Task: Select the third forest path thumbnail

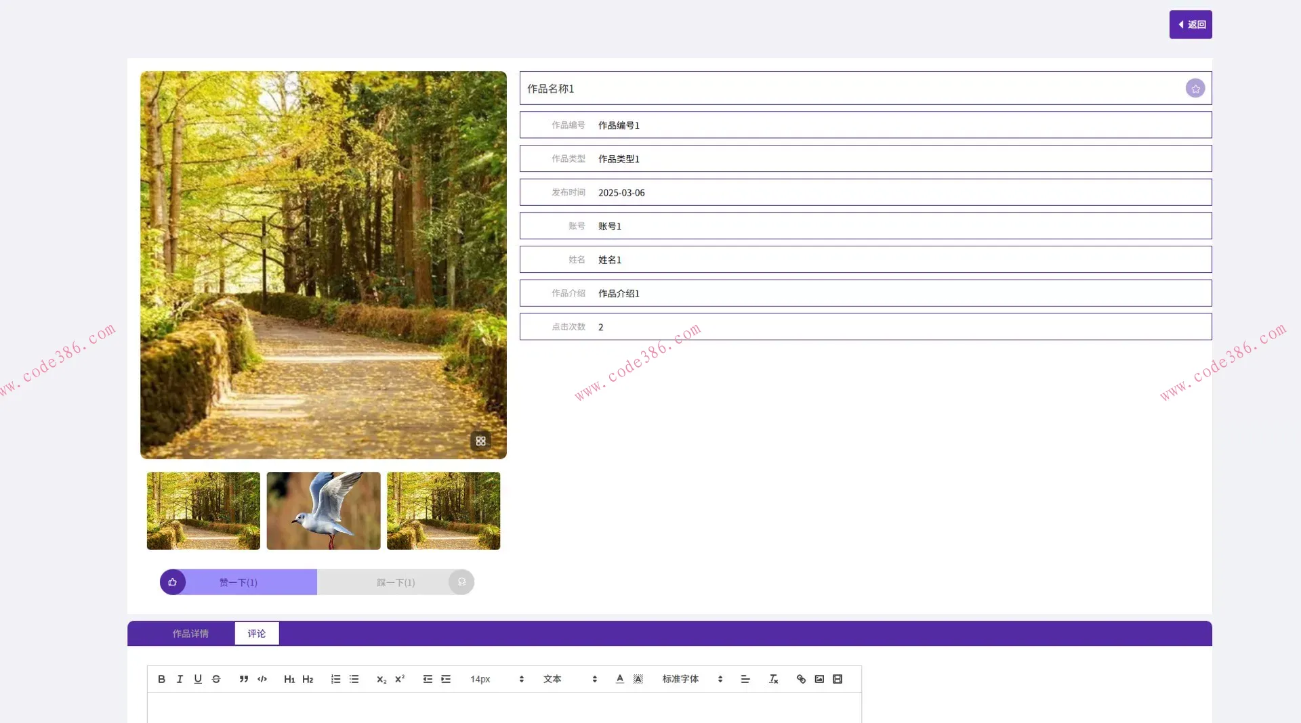Action: [443, 510]
